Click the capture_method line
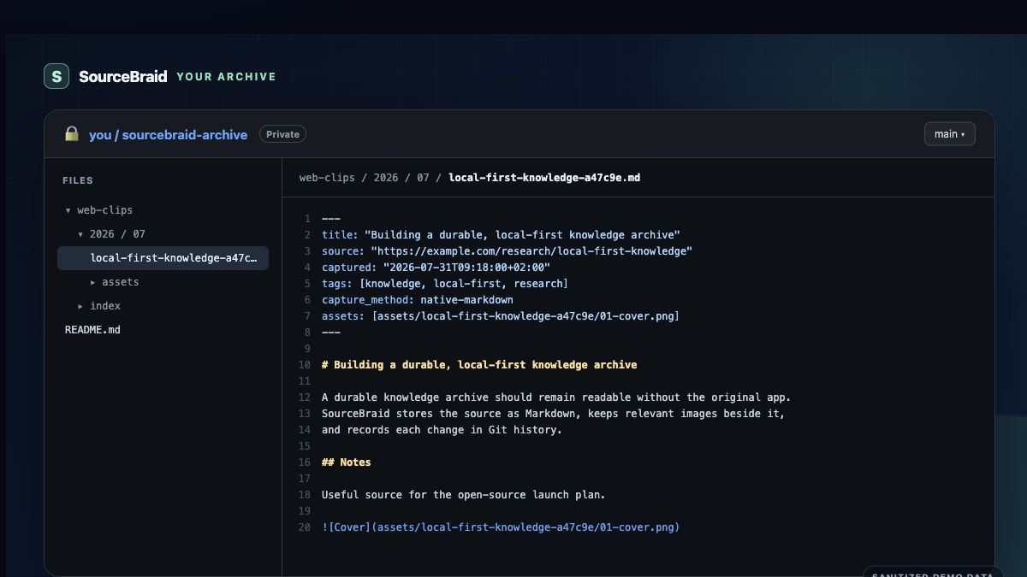This screenshot has width=1027, height=577. click(x=418, y=300)
